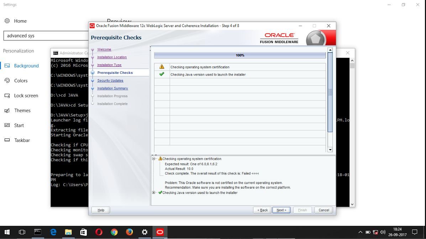Click the green checkmark in Java version row

pos(162,74)
